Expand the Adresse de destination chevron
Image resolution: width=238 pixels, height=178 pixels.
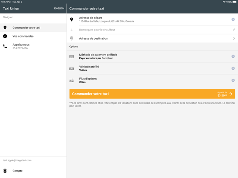tap(234, 38)
